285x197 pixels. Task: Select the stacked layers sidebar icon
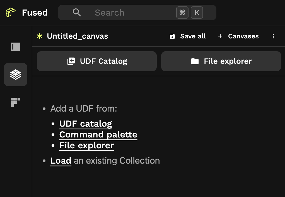point(16,75)
